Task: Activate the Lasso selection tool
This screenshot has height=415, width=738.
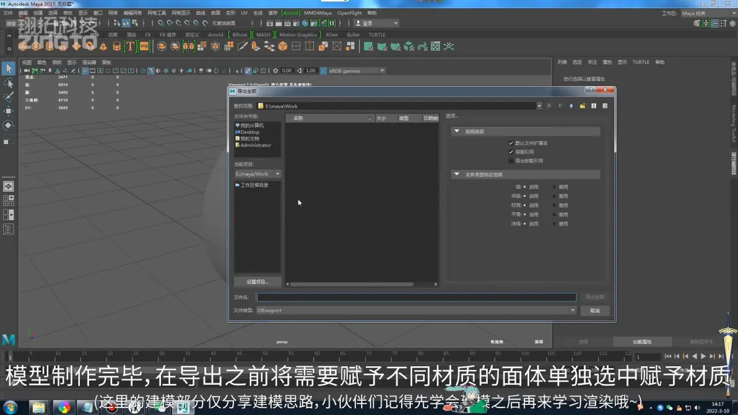Action: pos(9,83)
